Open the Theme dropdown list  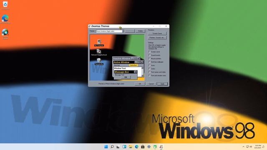pos(123,31)
